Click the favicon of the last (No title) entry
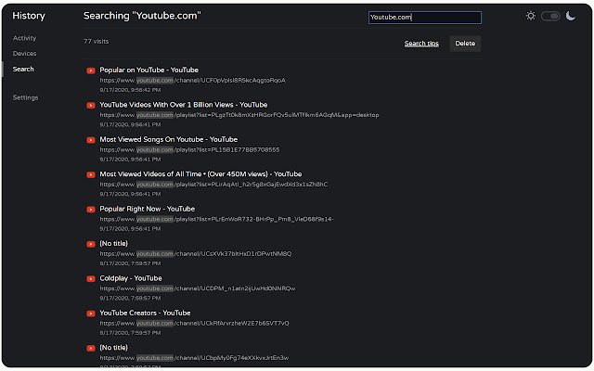 91,349
